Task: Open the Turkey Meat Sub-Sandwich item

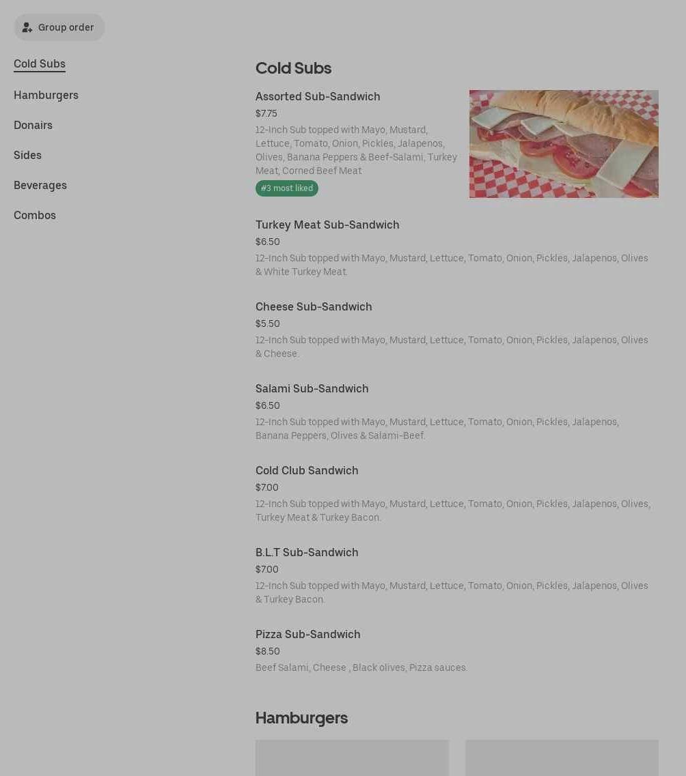Action: (x=327, y=225)
